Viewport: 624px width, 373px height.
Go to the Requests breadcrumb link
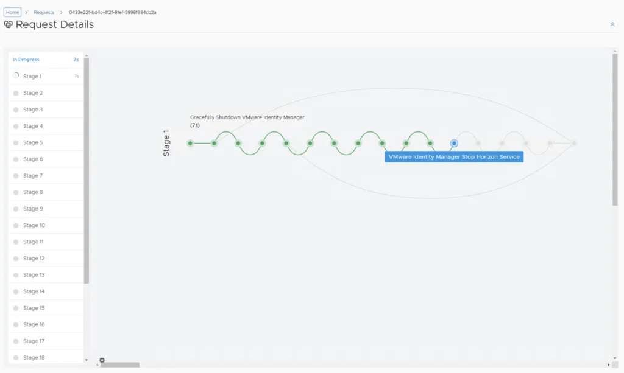click(44, 12)
